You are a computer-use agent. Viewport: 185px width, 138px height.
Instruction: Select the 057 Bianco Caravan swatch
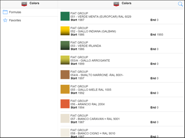click(x=65, y=118)
